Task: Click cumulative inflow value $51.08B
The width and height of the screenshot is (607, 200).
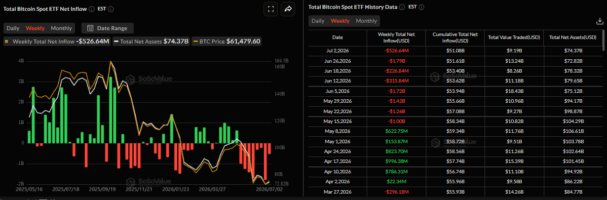Action: [455, 51]
